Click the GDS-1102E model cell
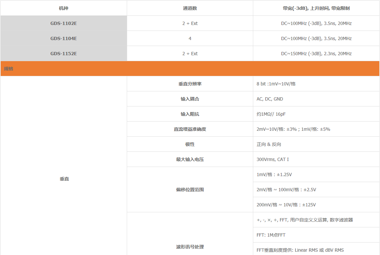Screen dimensions: 380x255 tap(64, 23)
